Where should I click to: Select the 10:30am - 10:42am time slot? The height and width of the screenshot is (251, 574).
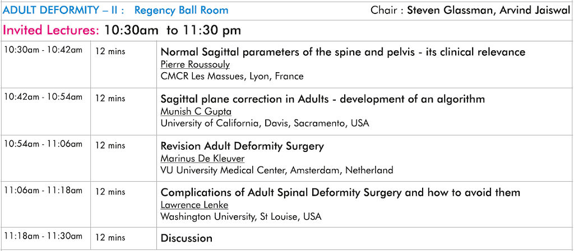(x=43, y=50)
